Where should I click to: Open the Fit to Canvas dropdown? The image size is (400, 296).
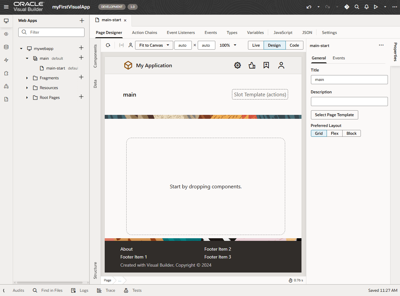point(154,45)
